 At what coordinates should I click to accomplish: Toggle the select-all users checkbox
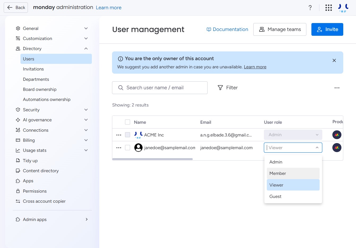(128, 122)
